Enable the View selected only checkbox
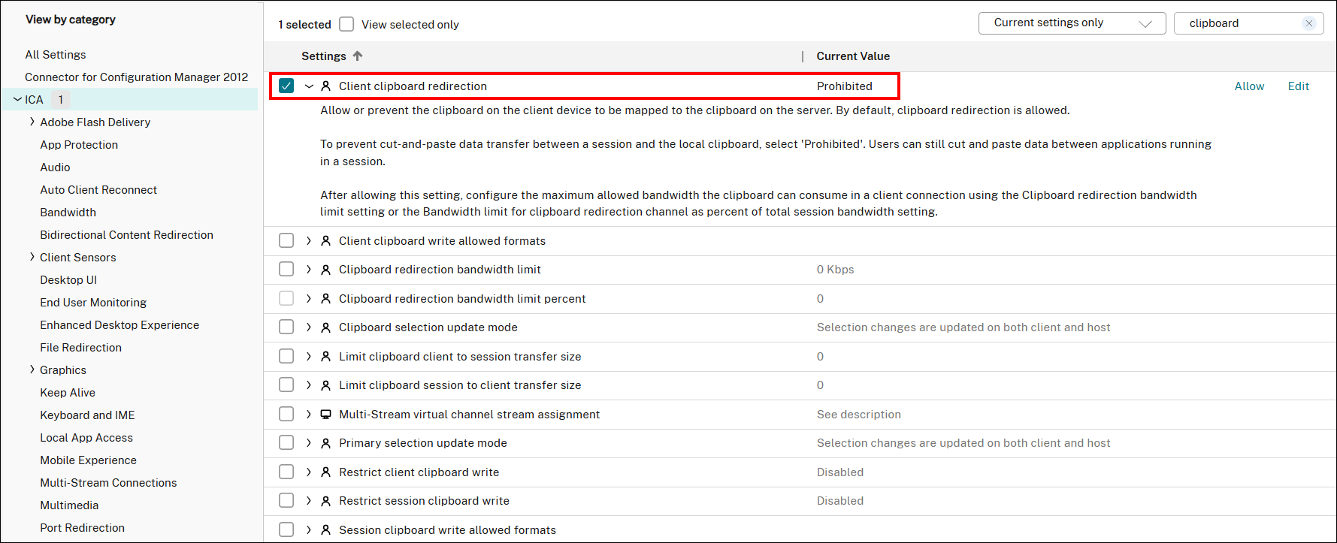 [346, 24]
